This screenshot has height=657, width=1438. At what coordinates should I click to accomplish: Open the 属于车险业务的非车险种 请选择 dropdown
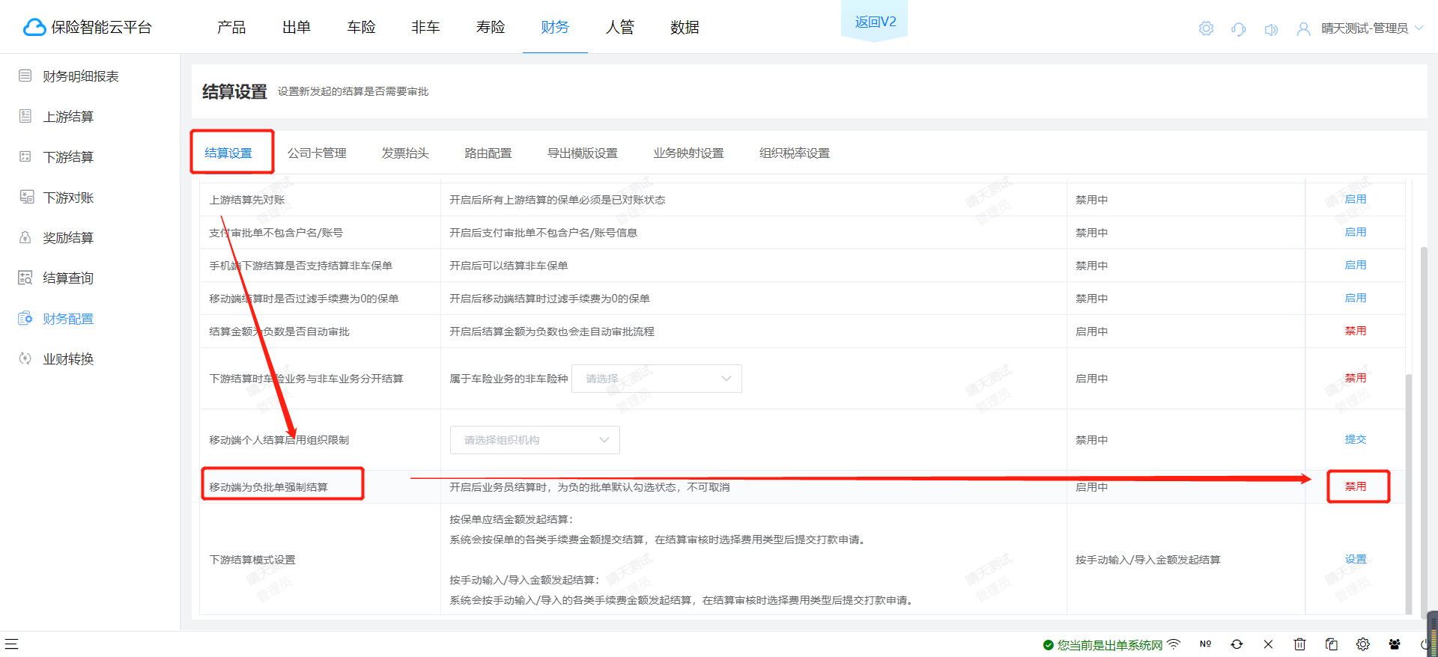[657, 379]
